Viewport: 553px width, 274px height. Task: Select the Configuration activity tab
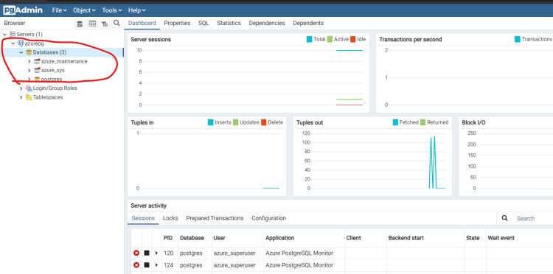point(268,218)
